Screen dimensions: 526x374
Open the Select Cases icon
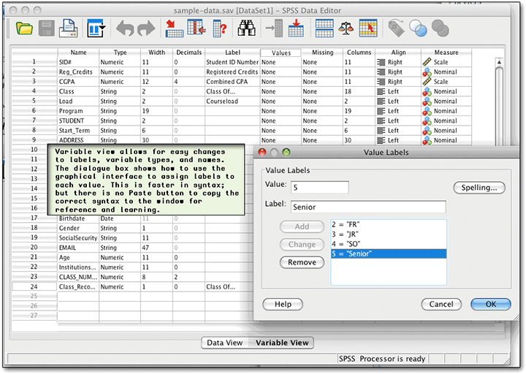368,28
